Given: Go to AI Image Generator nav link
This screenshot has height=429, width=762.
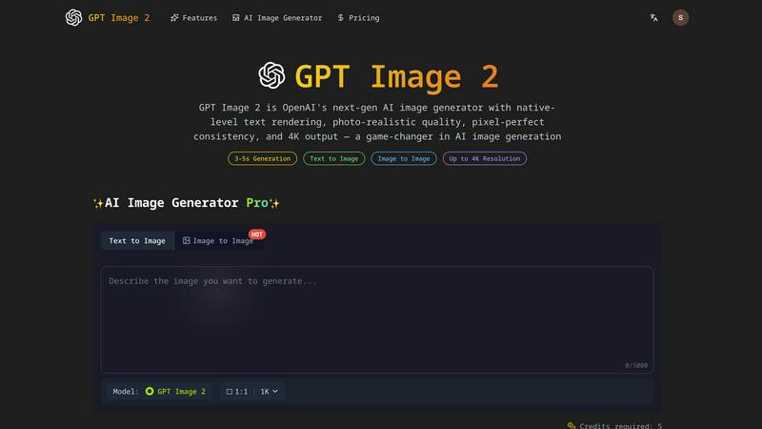Looking at the screenshot, I should (277, 18).
